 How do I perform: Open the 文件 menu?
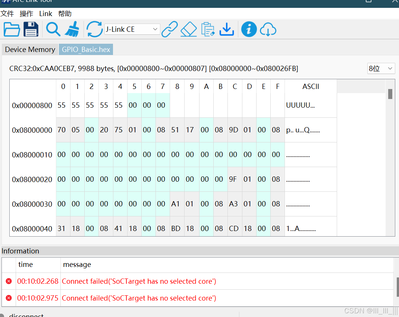point(7,14)
